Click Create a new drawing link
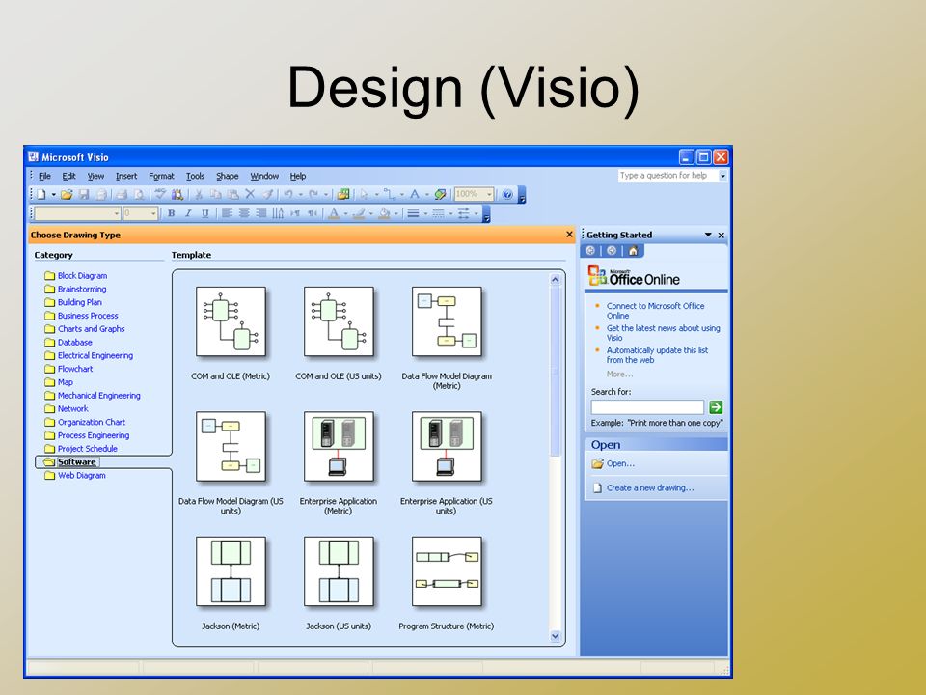Screen dimensions: 926x695 (649, 487)
